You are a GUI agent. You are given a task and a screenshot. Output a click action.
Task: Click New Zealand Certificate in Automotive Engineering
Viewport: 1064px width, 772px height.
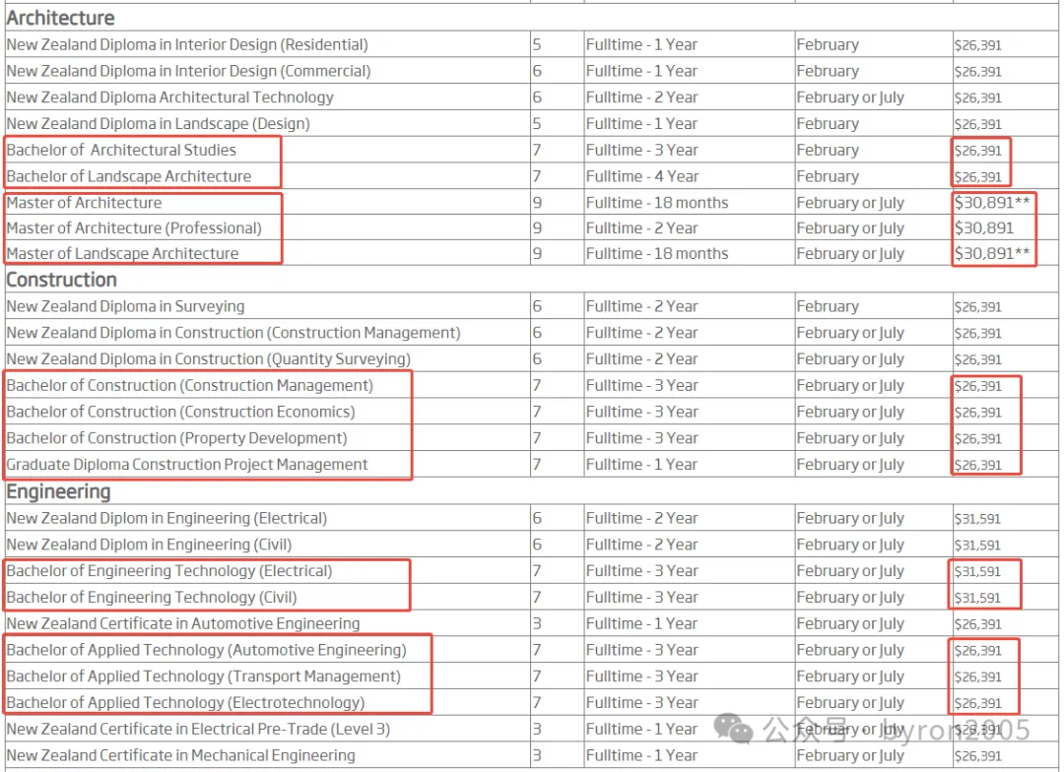(x=182, y=623)
